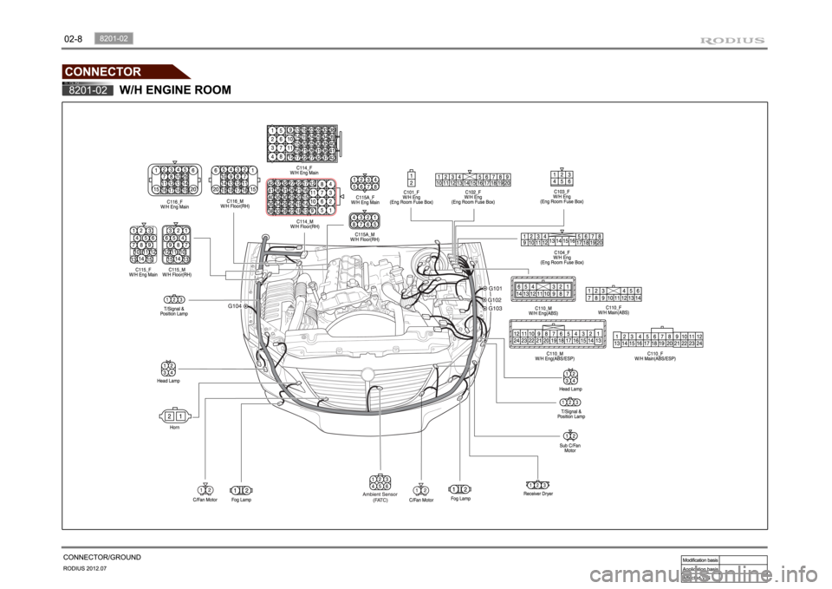Select the 'C114_F W/H Eng Main' label
The image size is (832, 589).
coord(304,170)
